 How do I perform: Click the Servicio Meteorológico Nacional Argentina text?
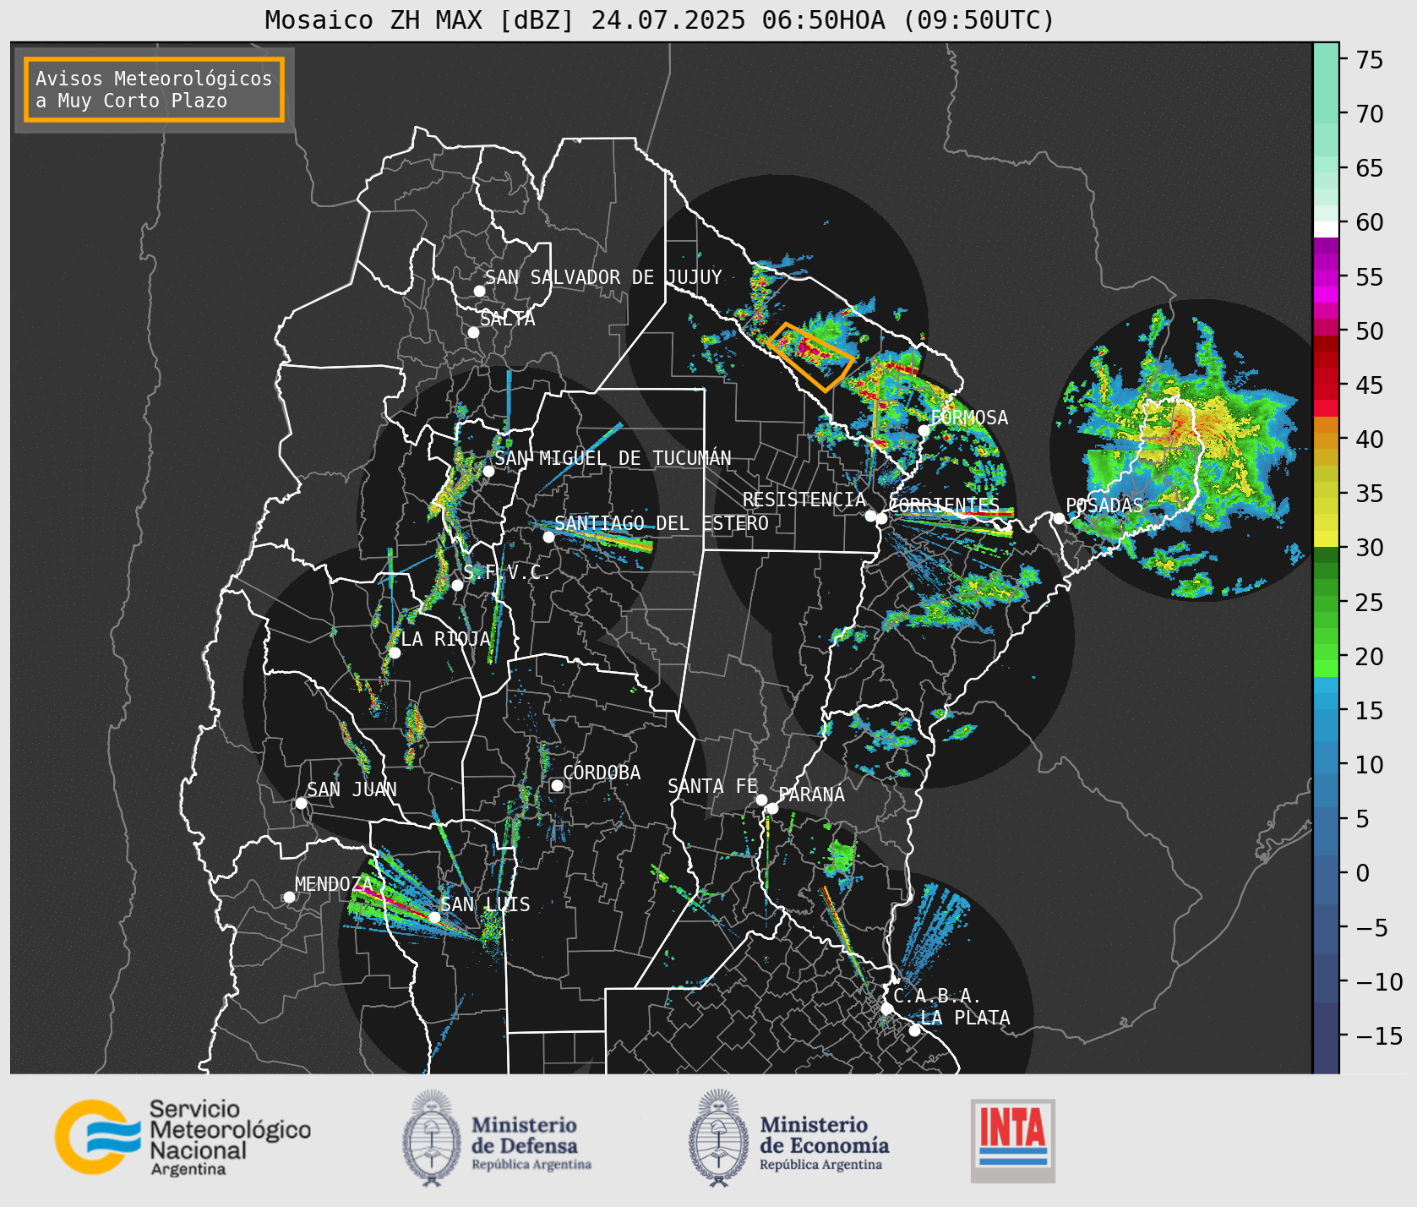(x=230, y=1138)
